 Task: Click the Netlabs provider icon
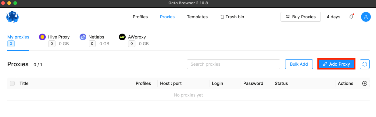click(83, 37)
